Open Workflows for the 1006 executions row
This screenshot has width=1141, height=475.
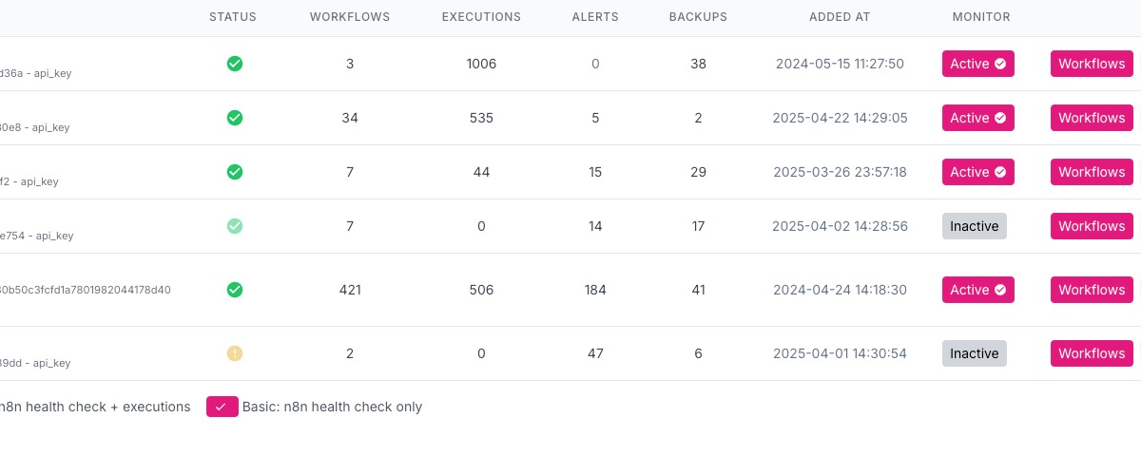click(1092, 64)
